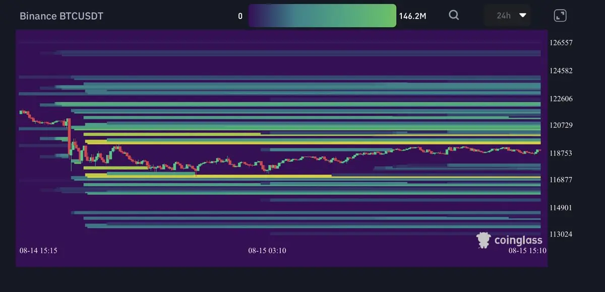The width and height of the screenshot is (605, 292).
Task: Click the 146.2M scale maximum label
Action: coord(412,16)
